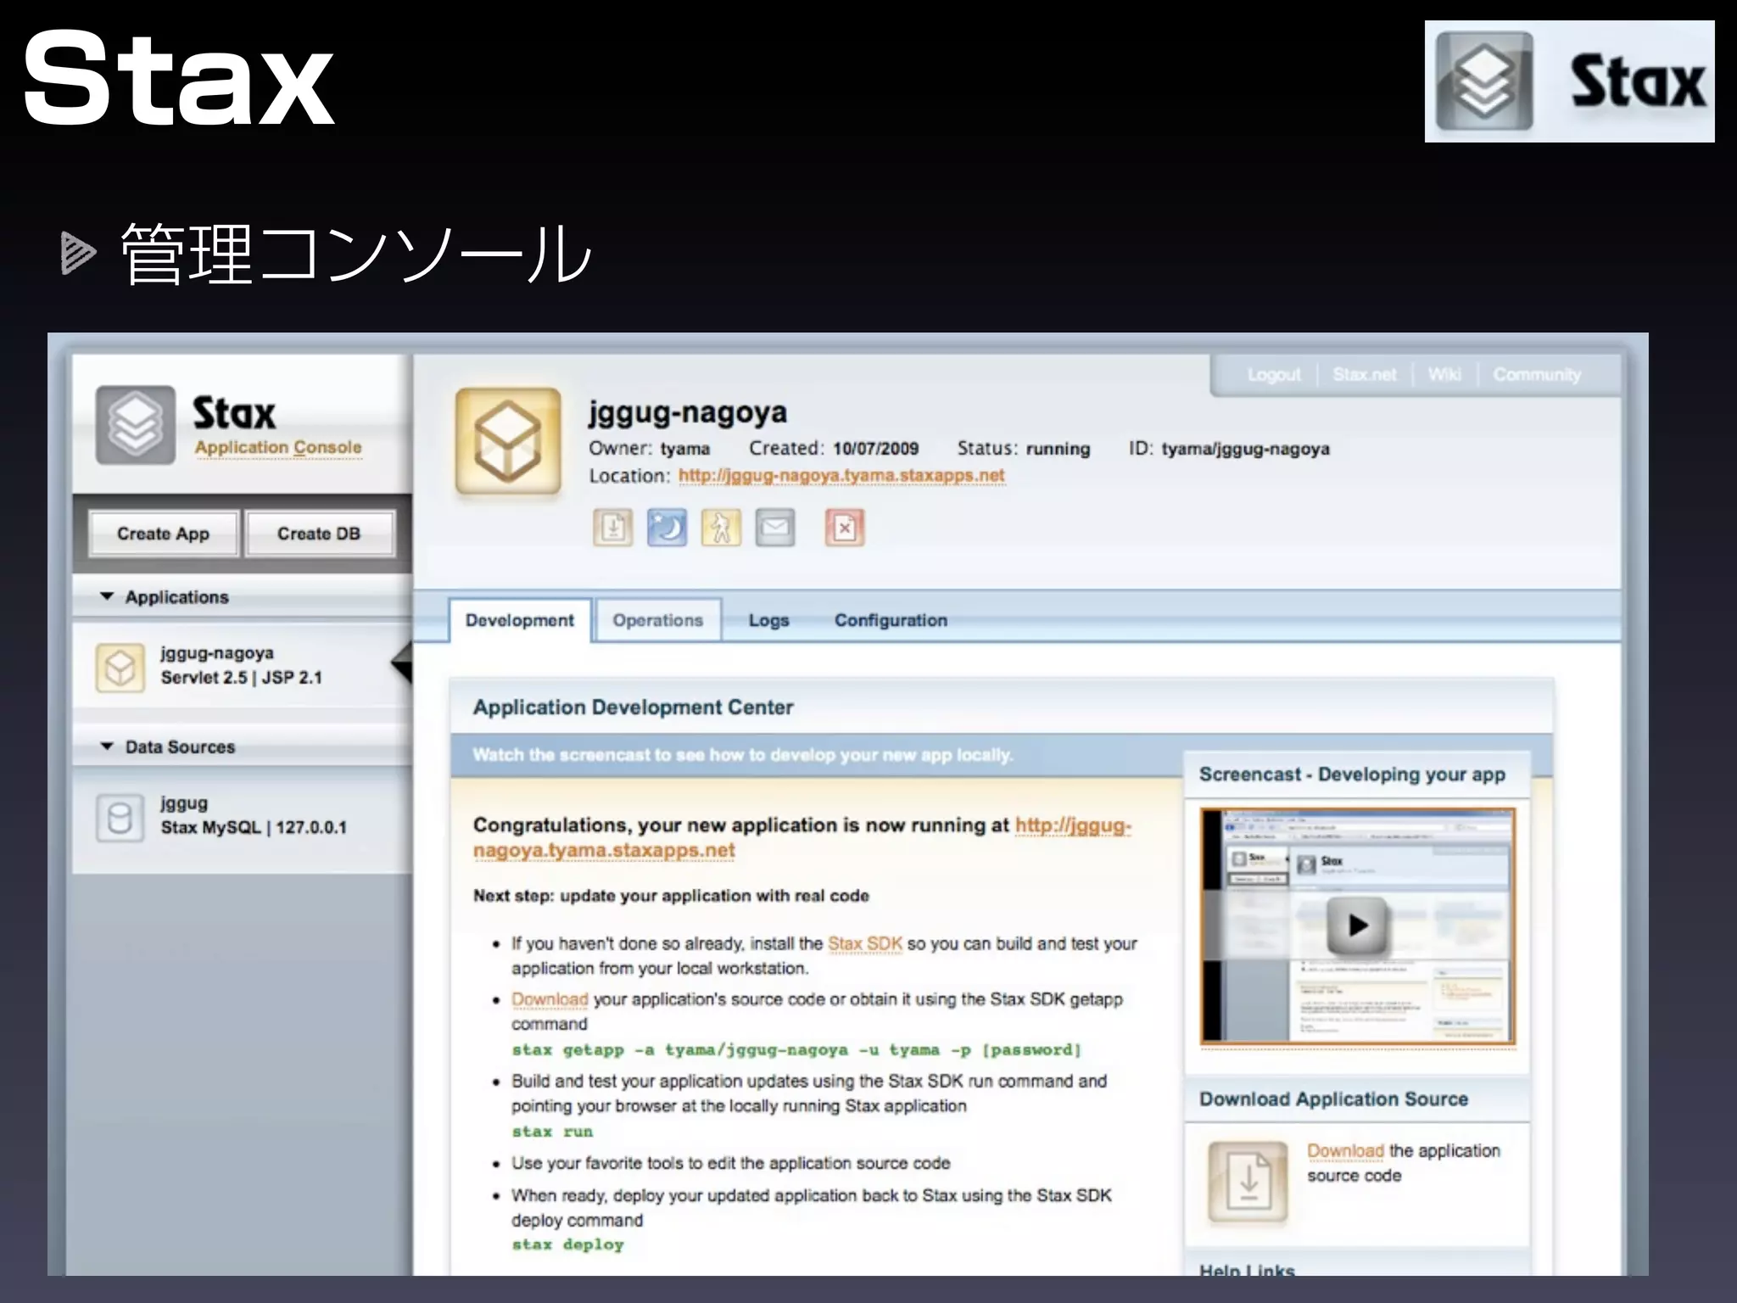Open the Logs tab
Screen dimensions: 1737x1303
pos(768,620)
